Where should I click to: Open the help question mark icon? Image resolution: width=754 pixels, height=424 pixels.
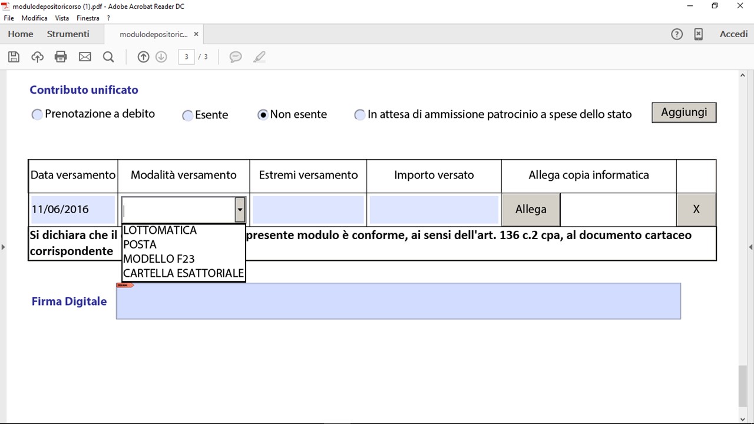677,34
